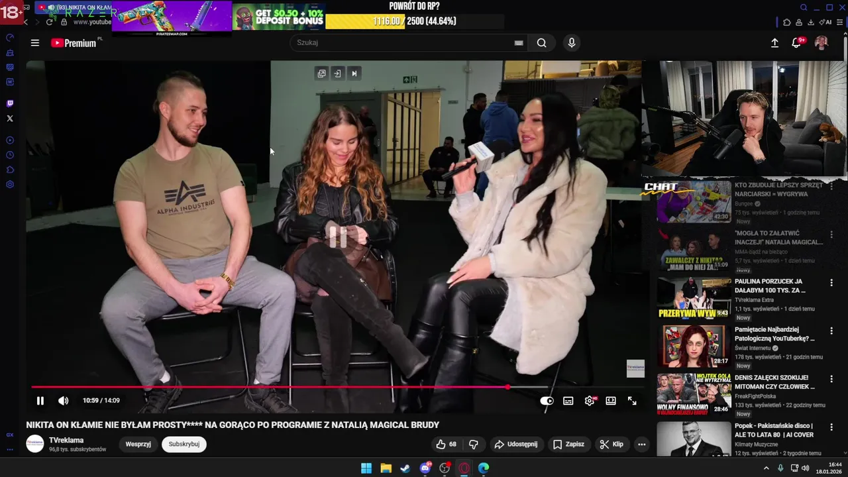Open PAULINA PORZUCEK JA DAŁABYM video title
Screen dimensions: 848x477
(770, 286)
